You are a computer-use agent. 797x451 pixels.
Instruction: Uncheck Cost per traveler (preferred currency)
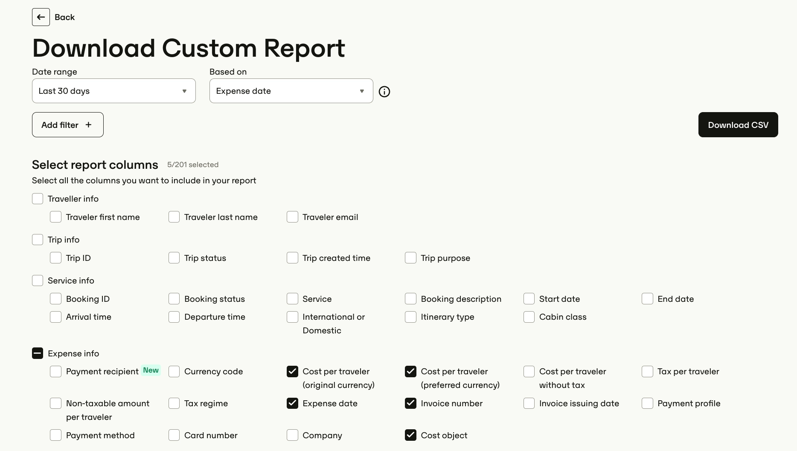point(410,371)
